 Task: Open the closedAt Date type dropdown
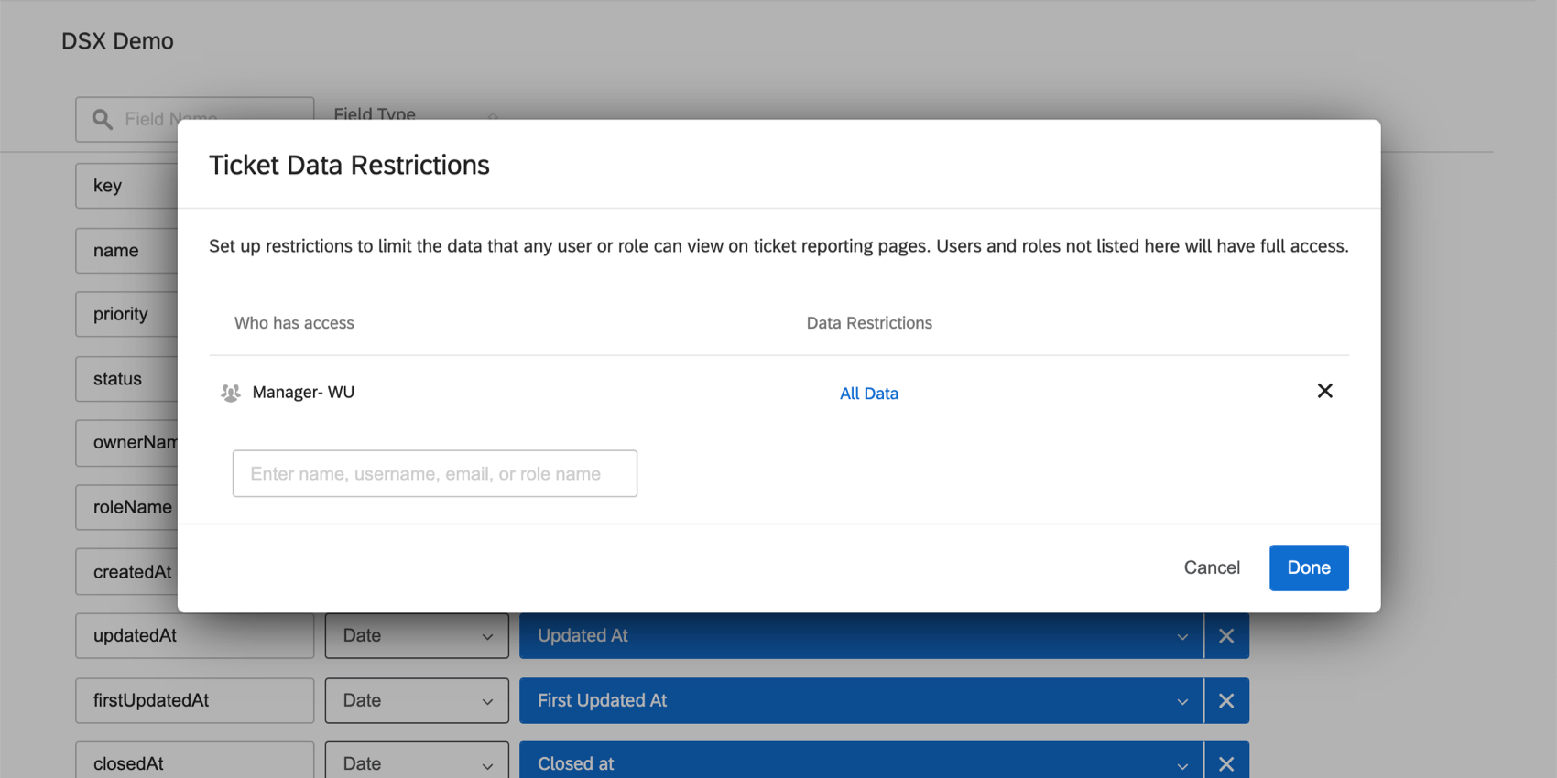pos(417,763)
